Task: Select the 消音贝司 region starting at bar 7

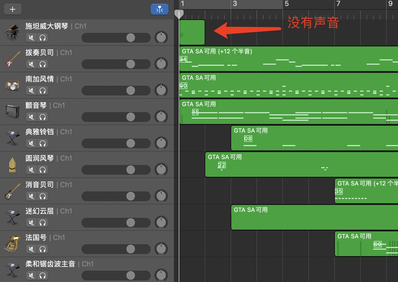Action: coord(366,191)
